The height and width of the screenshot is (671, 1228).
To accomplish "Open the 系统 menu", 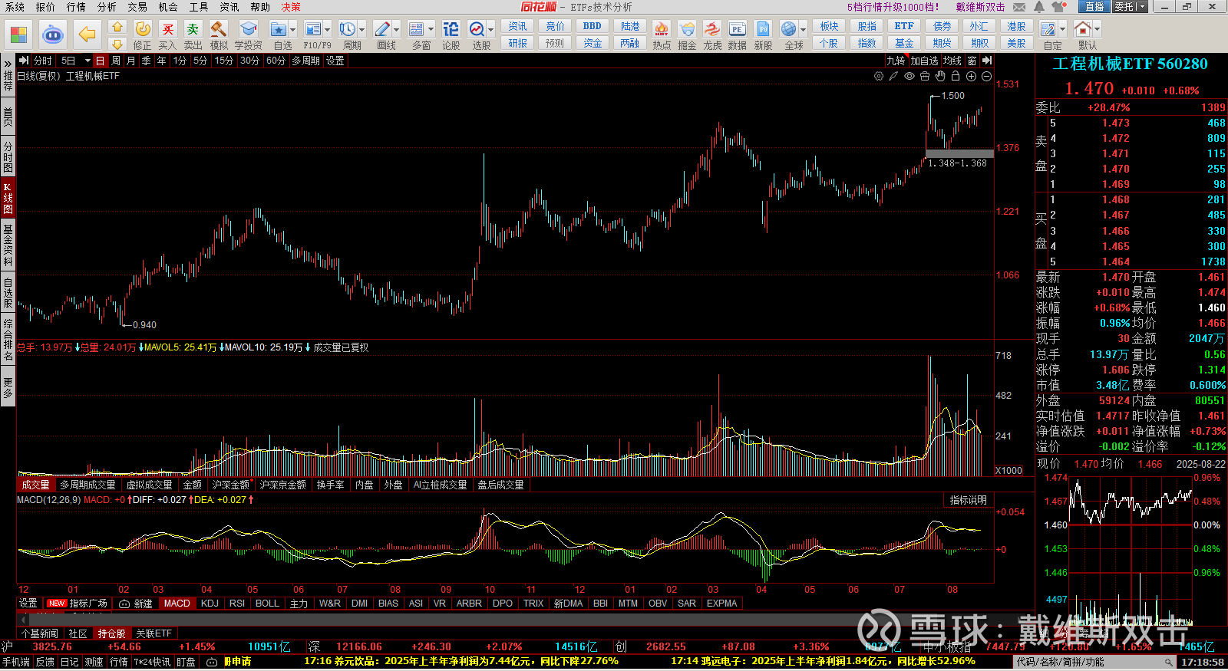I will (15, 7).
